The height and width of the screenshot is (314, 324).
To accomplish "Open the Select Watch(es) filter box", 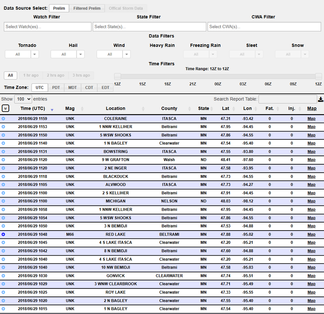I will (48, 27).
